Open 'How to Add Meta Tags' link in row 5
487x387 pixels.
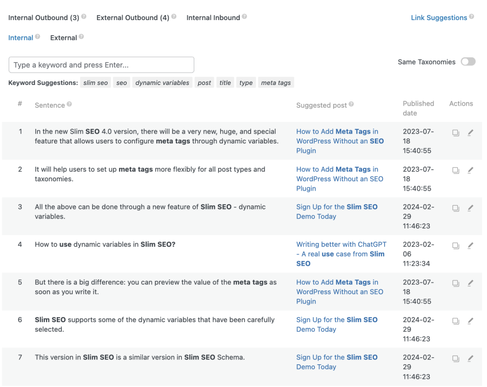click(x=340, y=292)
